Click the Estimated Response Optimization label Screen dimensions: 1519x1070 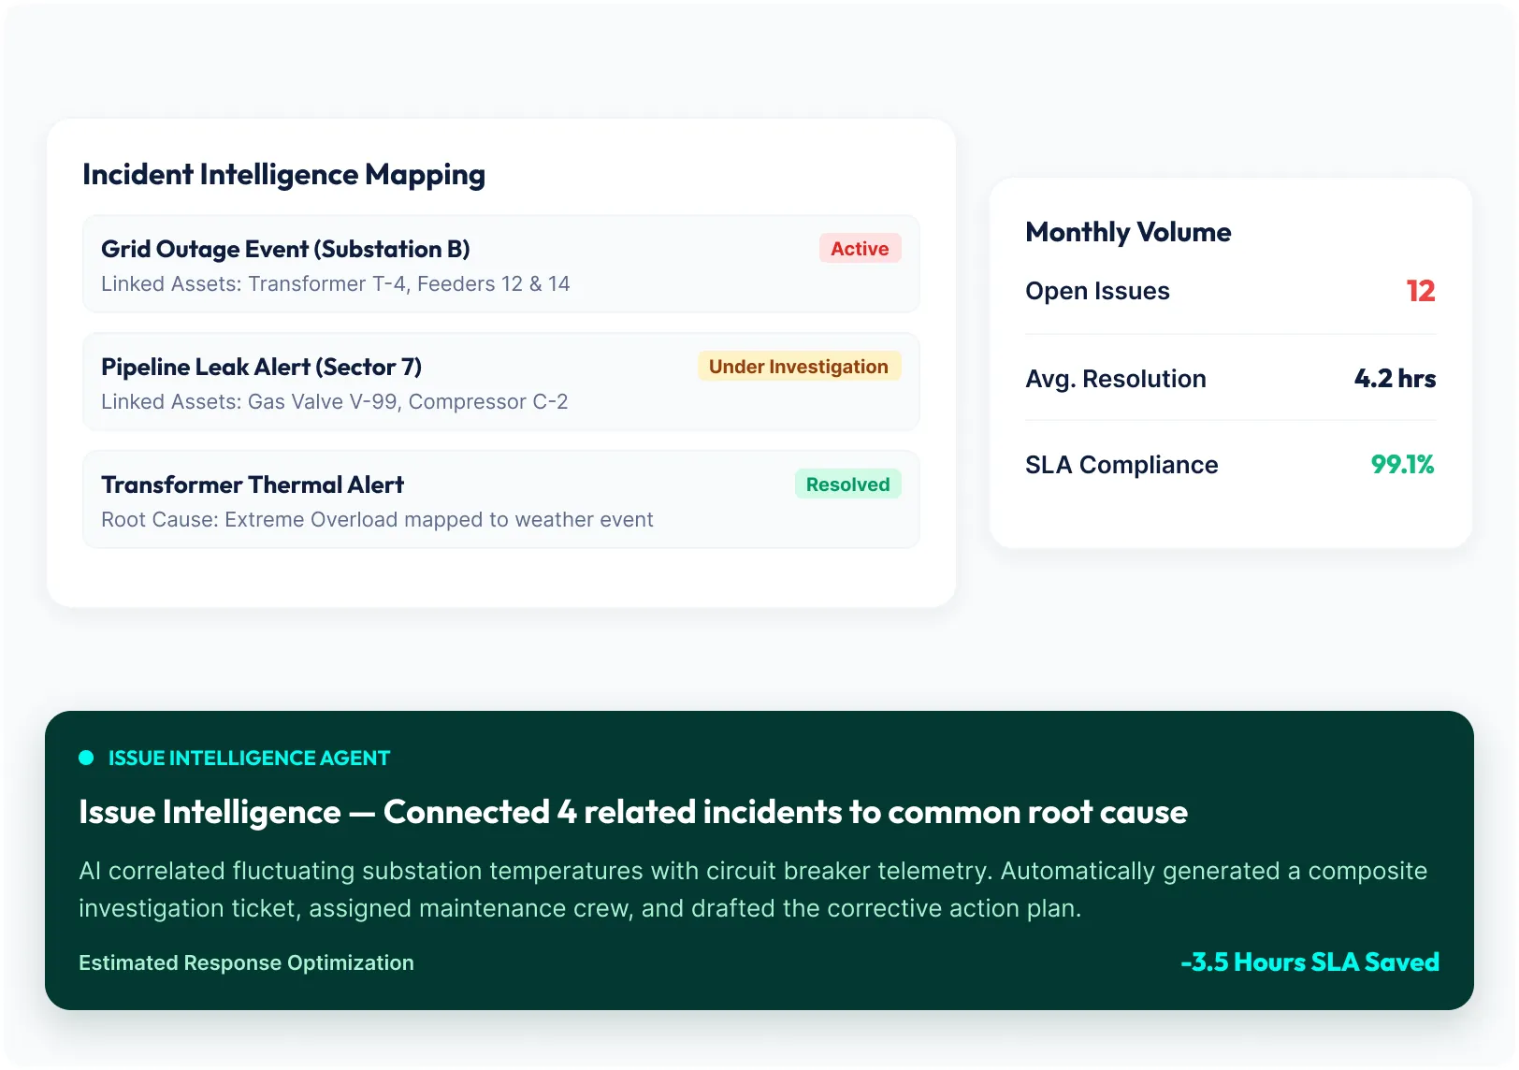246,962
